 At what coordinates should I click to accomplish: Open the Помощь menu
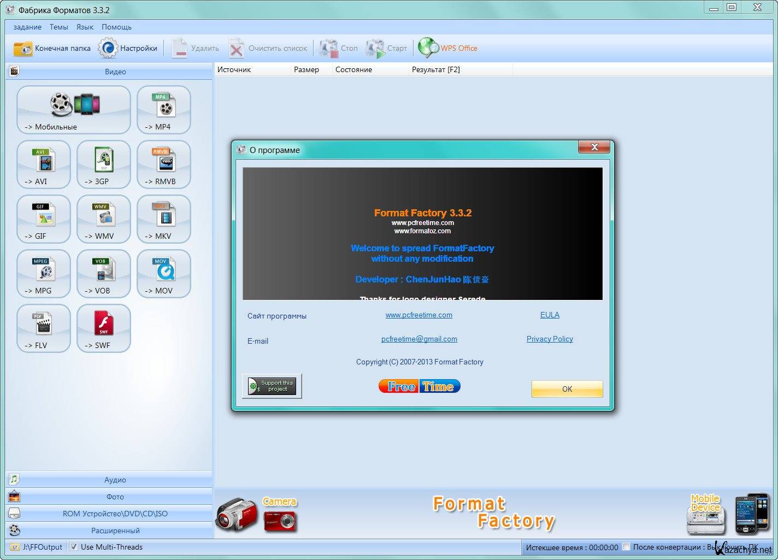click(x=116, y=27)
